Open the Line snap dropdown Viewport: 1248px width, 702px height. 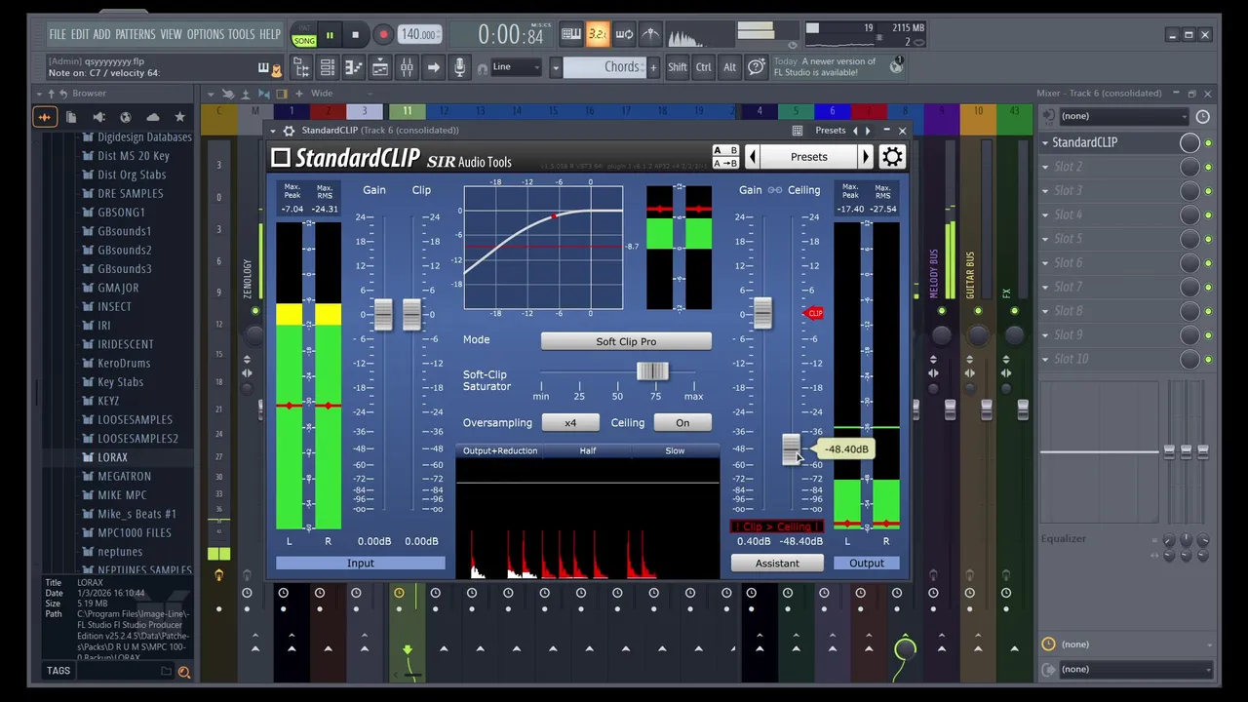coord(516,67)
